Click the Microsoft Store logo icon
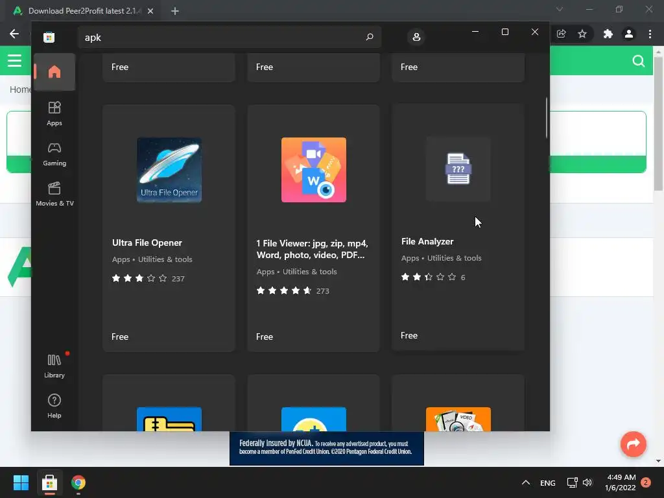The height and width of the screenshot is (498, 664). (49, 37)
